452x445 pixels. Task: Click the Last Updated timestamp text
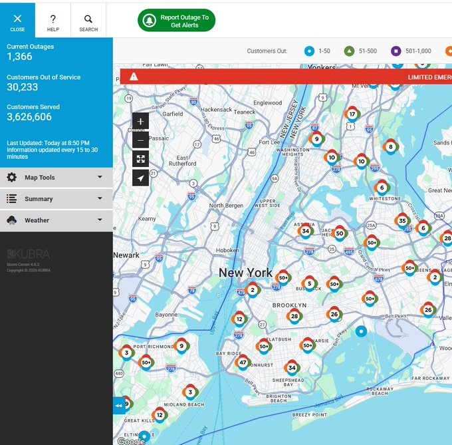(x=48, y=143)
